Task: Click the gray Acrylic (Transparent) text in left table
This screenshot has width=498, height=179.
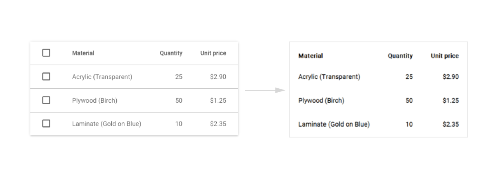Action: pyautogui.click(x=102, y=77)
